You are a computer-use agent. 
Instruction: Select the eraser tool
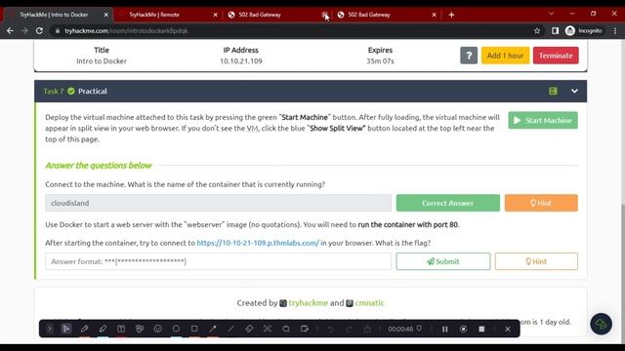tap(249, 329)
